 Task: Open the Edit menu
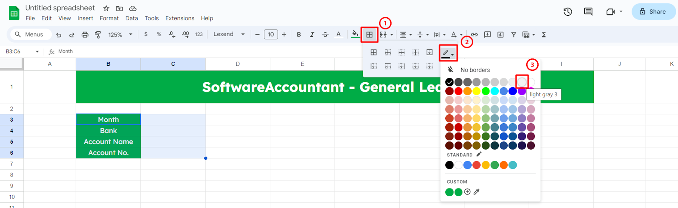click(x=47, y=18)
